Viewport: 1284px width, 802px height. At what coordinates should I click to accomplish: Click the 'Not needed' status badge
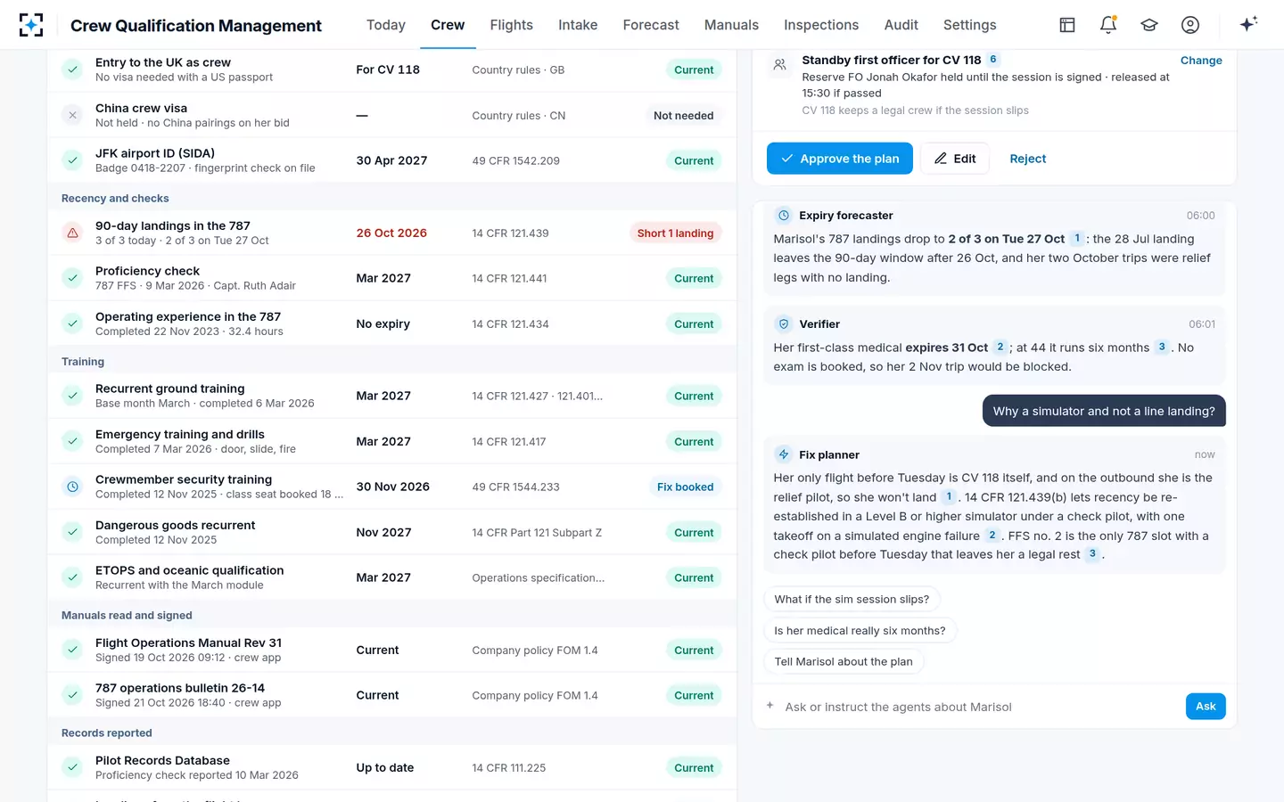point(683,116)
